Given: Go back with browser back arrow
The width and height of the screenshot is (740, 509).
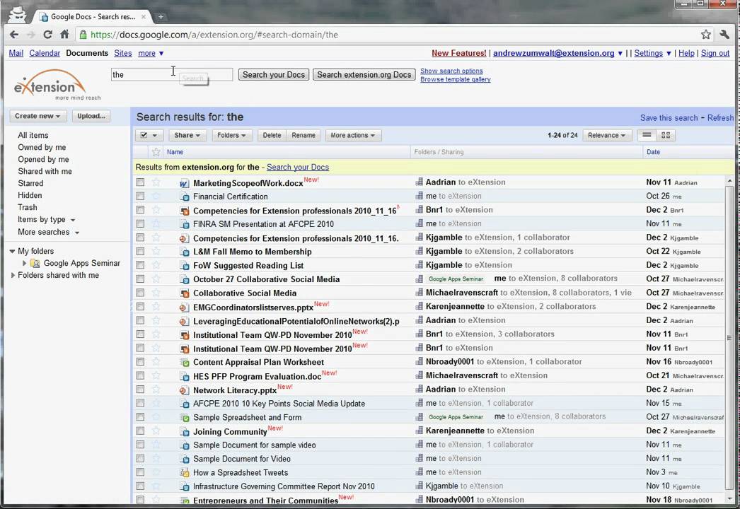Looking at the screenshot, I should 14,35.
